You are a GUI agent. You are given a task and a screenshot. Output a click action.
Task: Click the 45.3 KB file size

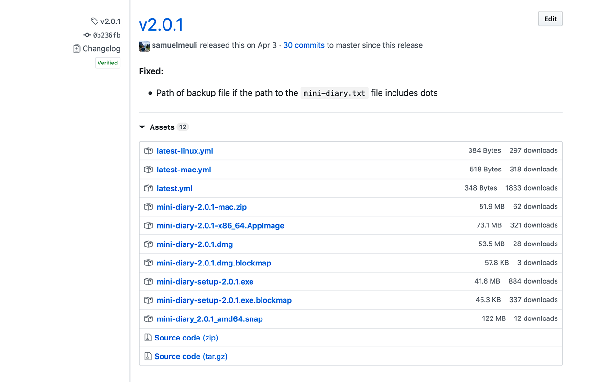[488, 299]
